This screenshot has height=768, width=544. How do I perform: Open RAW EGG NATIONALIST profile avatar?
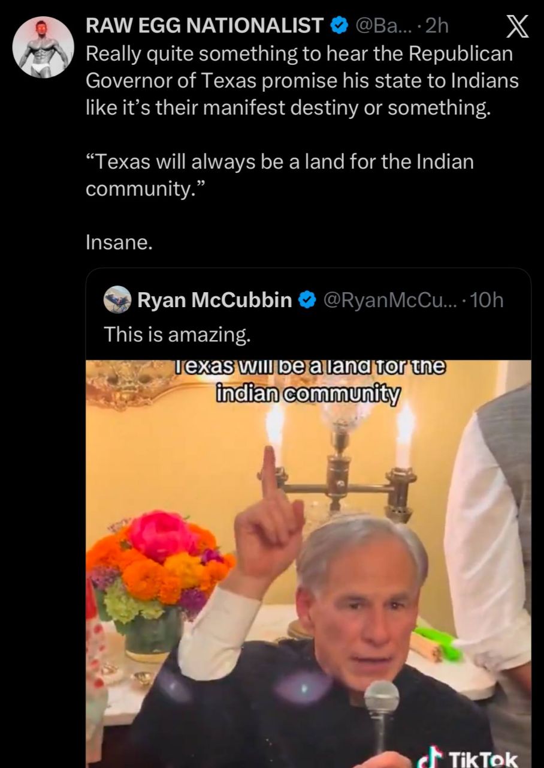[x=43, y=47]
